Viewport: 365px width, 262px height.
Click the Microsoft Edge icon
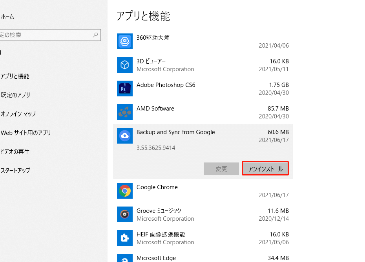pos(125,258)
